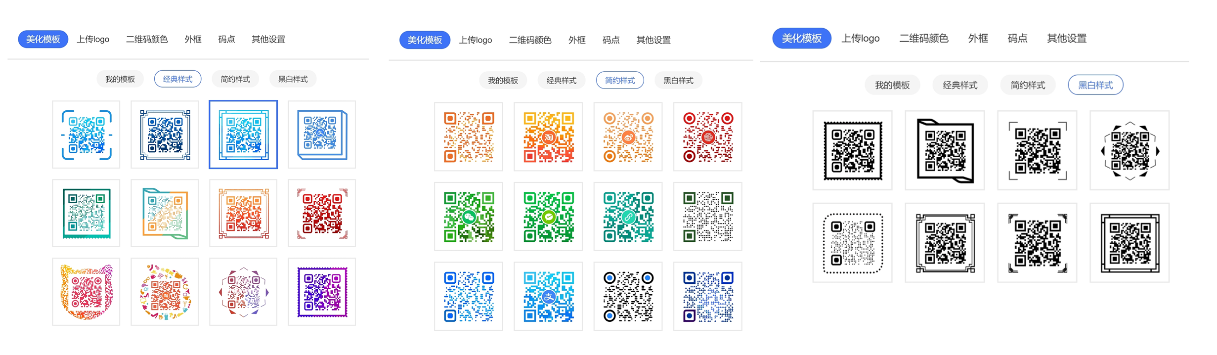Pick the orange QR template with Weibo logo
The image size is (1217, 355).
628,137
